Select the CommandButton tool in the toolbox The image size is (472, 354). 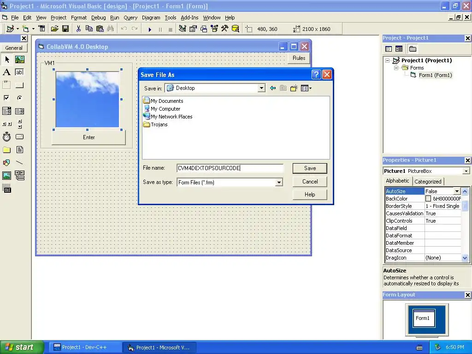tap(19, 85)
